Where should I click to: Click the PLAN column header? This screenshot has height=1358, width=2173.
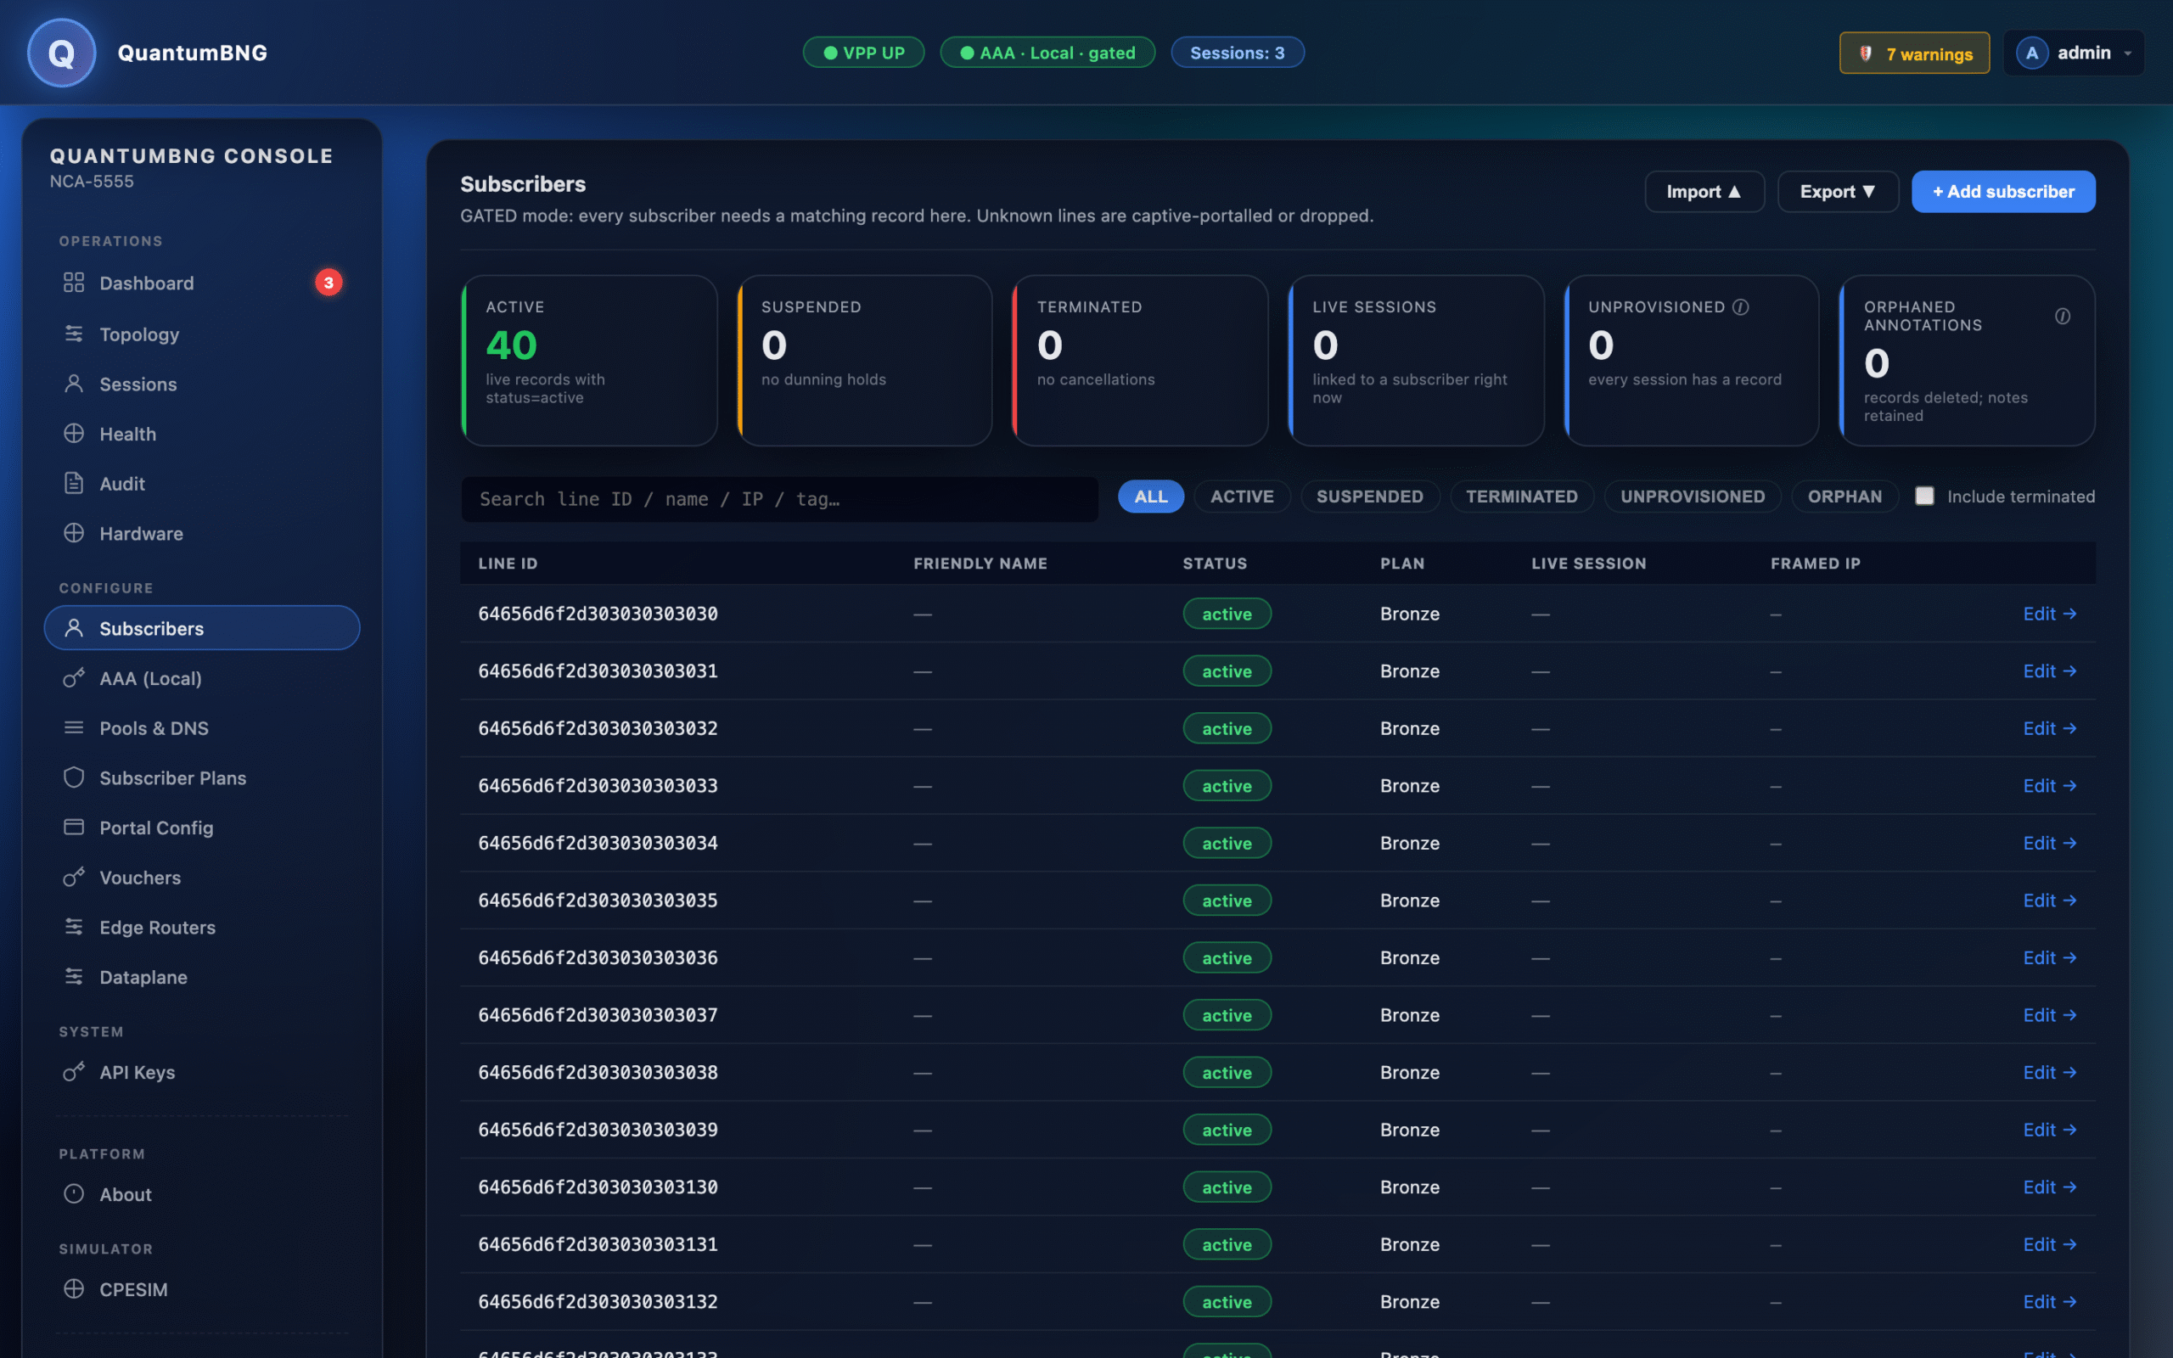1401,563
